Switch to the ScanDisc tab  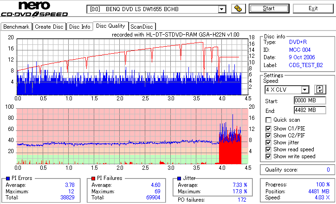[142, 27]
